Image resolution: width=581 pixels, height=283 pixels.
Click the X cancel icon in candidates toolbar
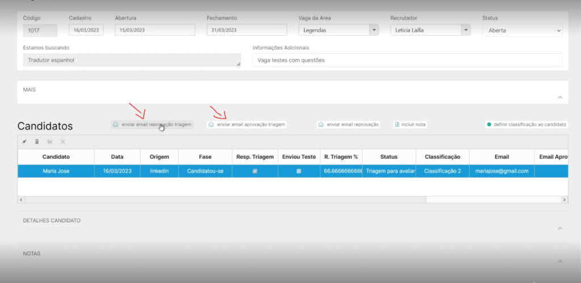pos(63,142)
